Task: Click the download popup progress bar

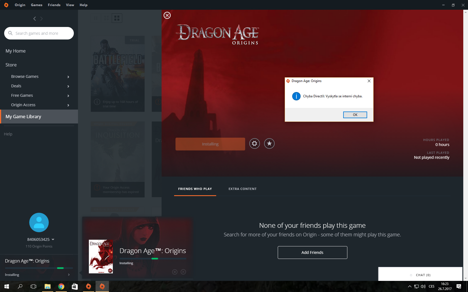Action: [153, 259]
